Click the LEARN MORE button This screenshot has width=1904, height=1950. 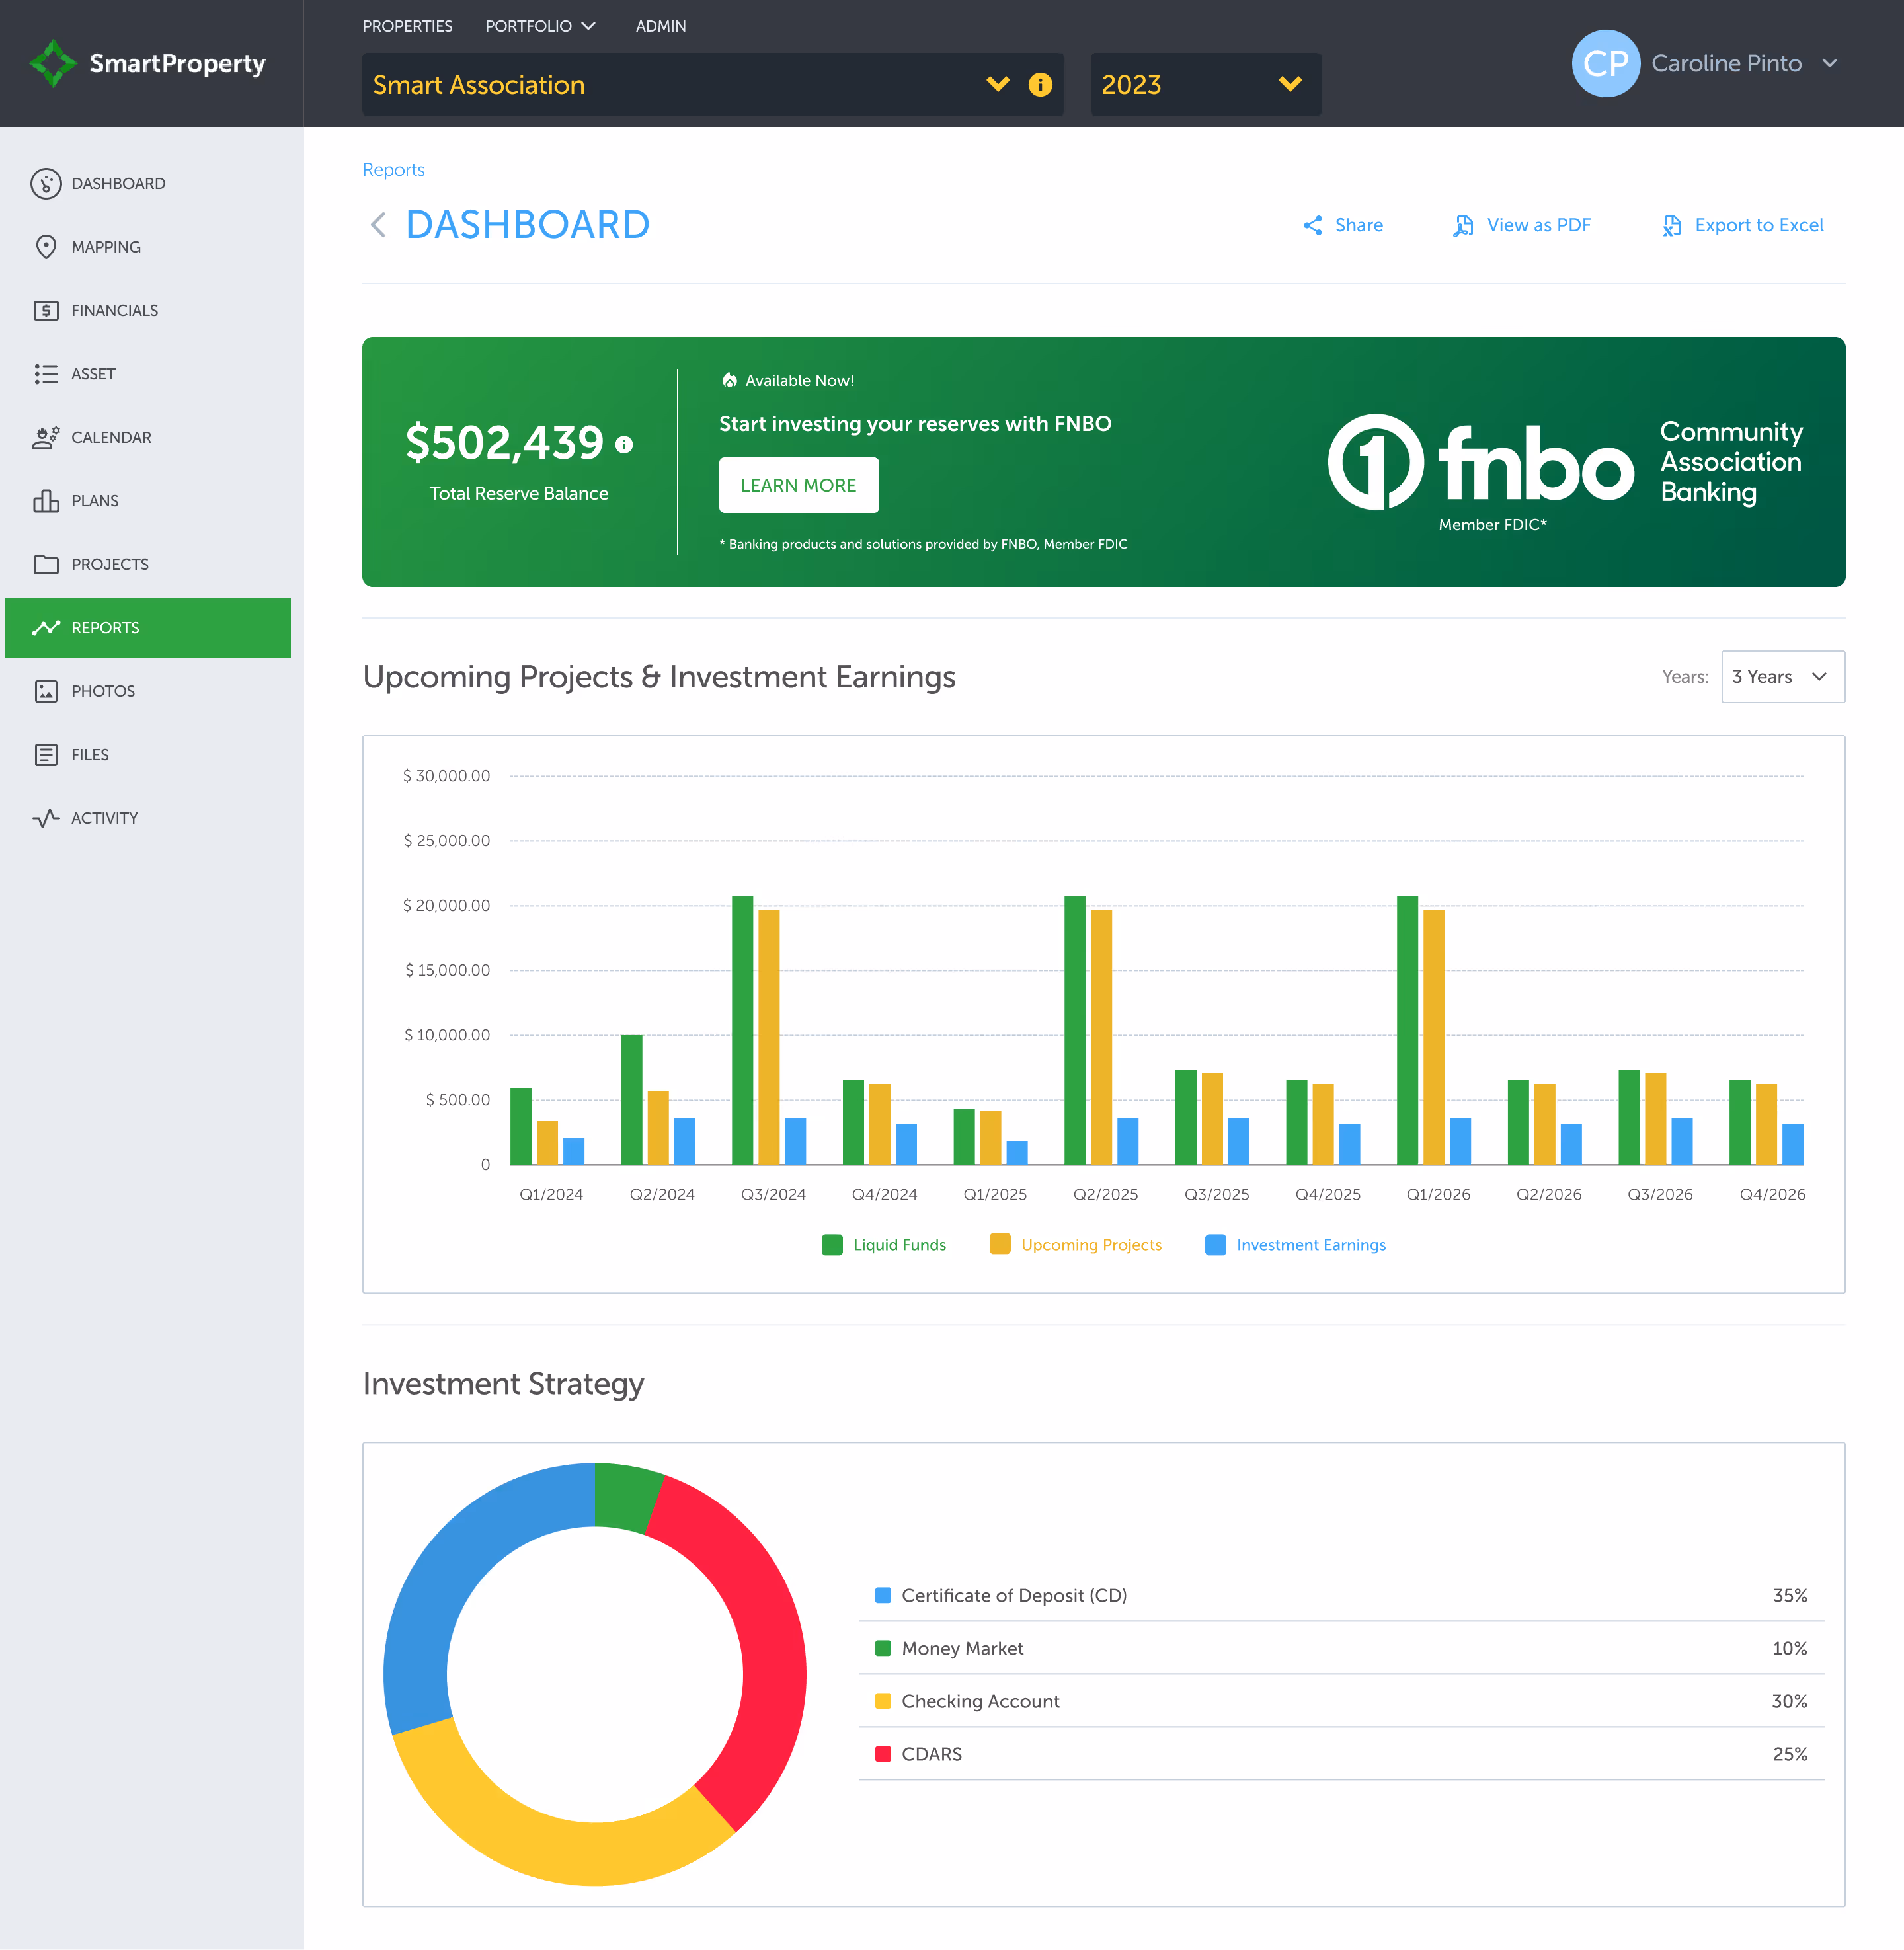798,486
